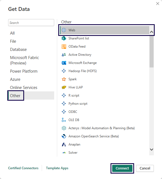The height and width of the screenshot is (179, 162).
Task: Click the Solver logo icon
Action: coord(64,153)
